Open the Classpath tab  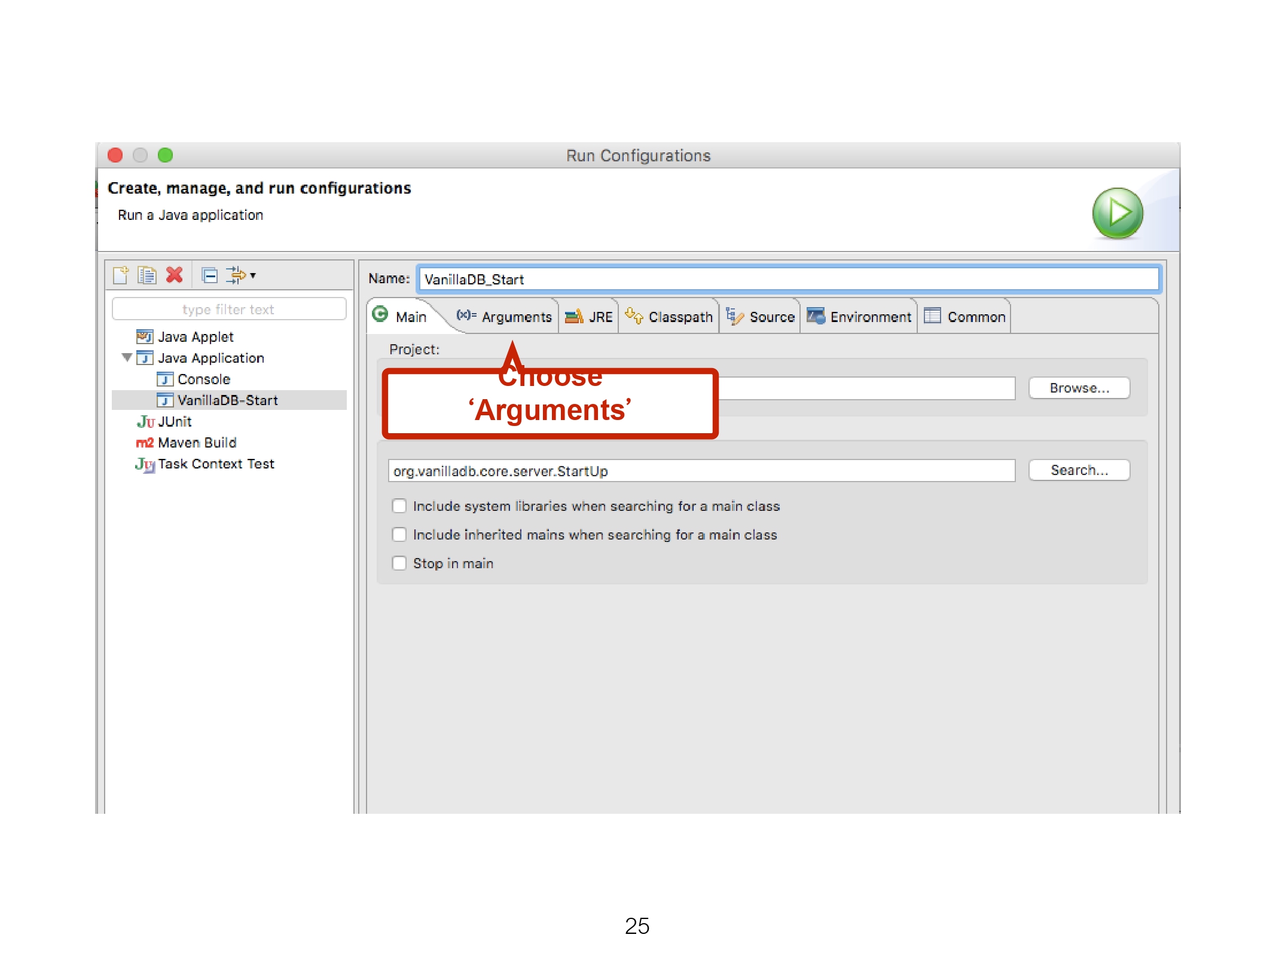(680, 317)
